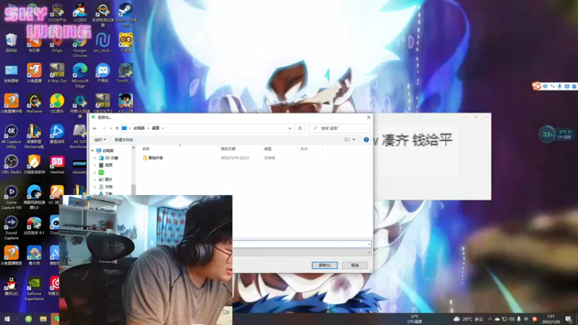Open the 组织 (Organize) dropdown menu
578x325 pixels.
click(100, 139)
